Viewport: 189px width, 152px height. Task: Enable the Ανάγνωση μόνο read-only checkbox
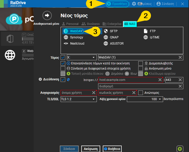click(141, 69)
